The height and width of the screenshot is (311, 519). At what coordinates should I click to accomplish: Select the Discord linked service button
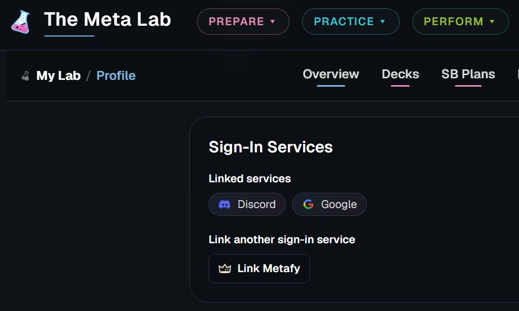pyautogui.click(x=247, y=204)
